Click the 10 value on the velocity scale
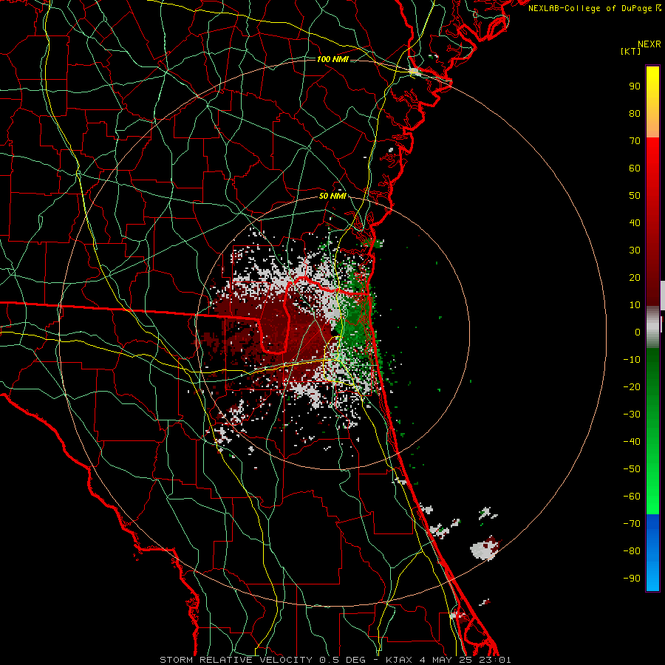Screen dimensions: 665x665 [635, 305]
